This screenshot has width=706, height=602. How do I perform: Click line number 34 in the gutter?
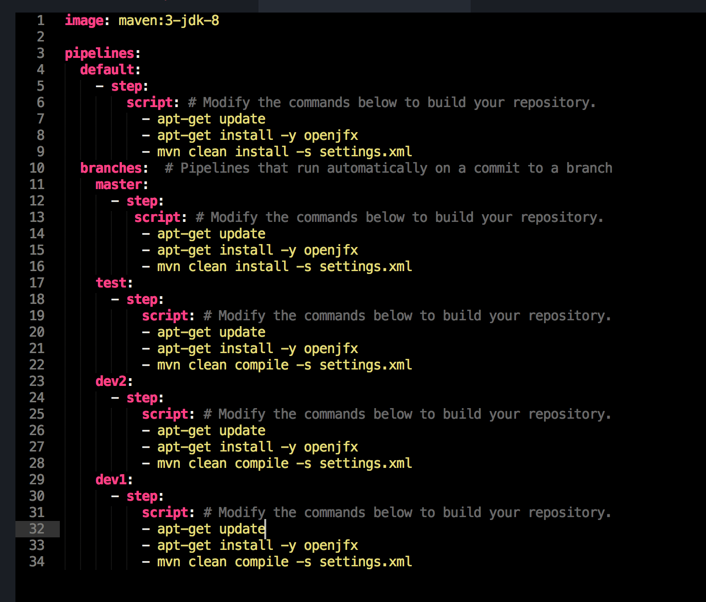point(37,562)
